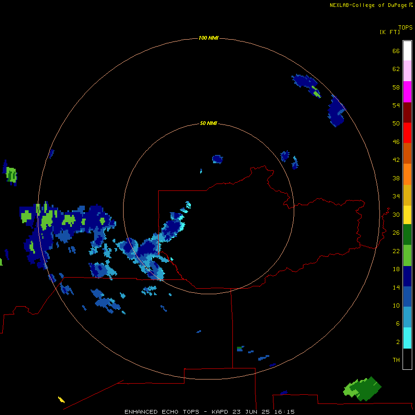This screenshot has height=415, width=415.
Task: Click the TH threshold label in legend
Action: click(x=396, y=360)
